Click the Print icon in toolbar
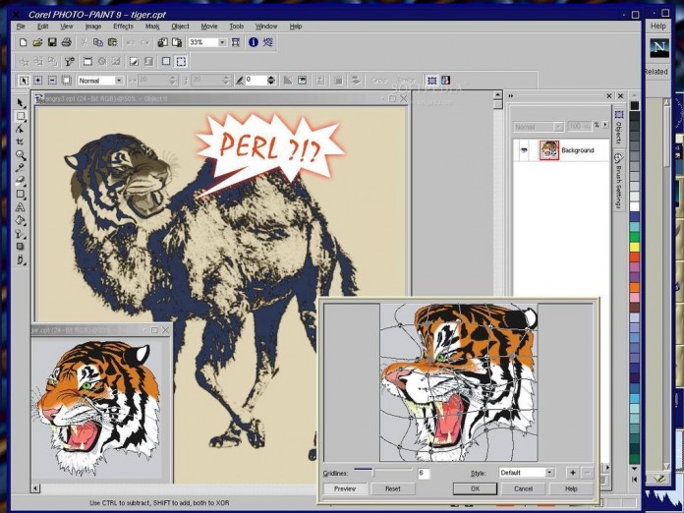Screen dimensions: 684x513 pyautogui.click(x=66, y=42)
